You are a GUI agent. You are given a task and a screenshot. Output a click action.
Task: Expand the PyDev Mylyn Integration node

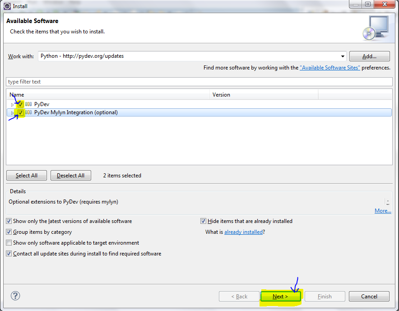click(x=12, y=113)
